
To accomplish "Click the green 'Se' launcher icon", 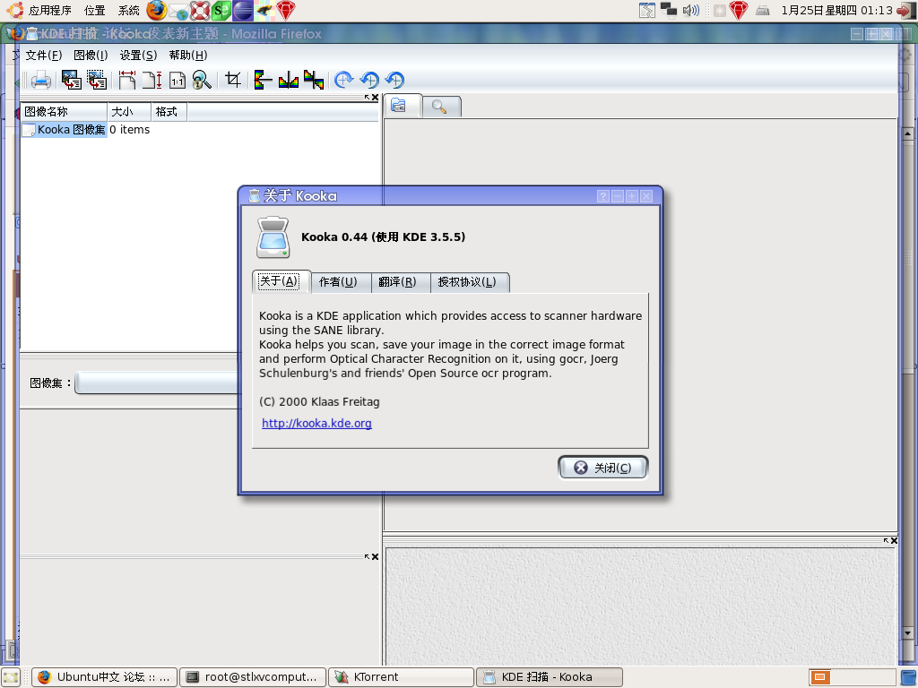I will (221, 11).
